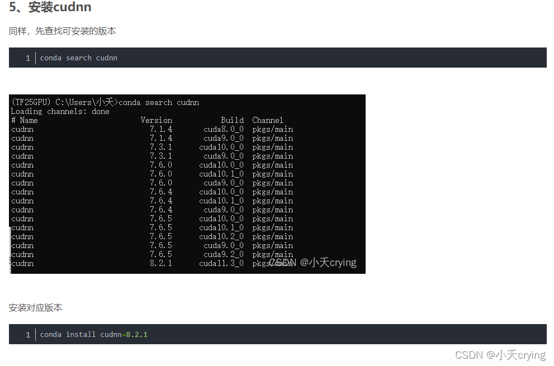Click line number 1 beside 'conda search cudnn' code

(x=28, y=58)
